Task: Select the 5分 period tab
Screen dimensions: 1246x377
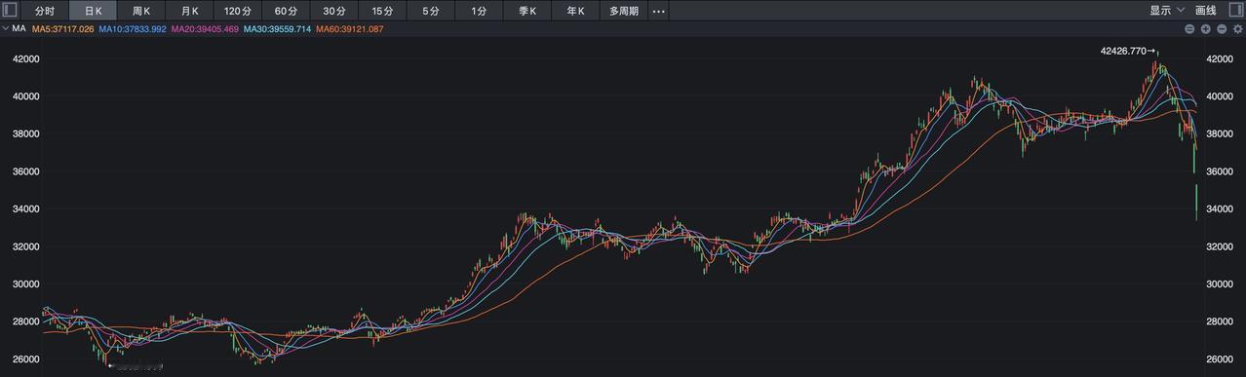Action: 430,11
